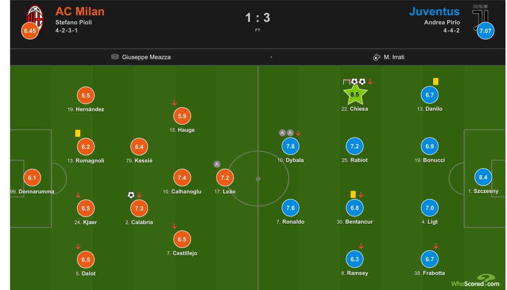Click the yellow card above Romagnoli
This screenshot has width=507, height=290.
(78, 133)
